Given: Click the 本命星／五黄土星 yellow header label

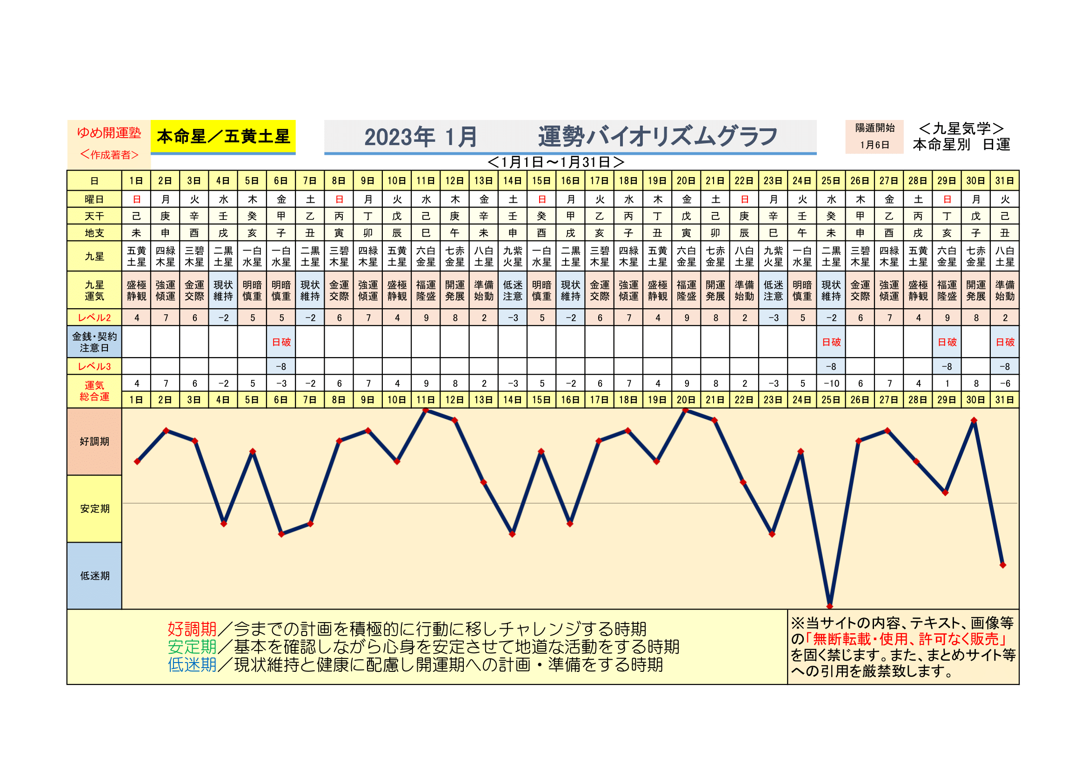Looking at the screenshot, I should [x=223, y=136].
